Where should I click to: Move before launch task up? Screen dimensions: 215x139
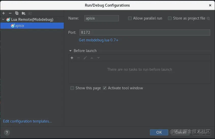(x=92, y=58)
